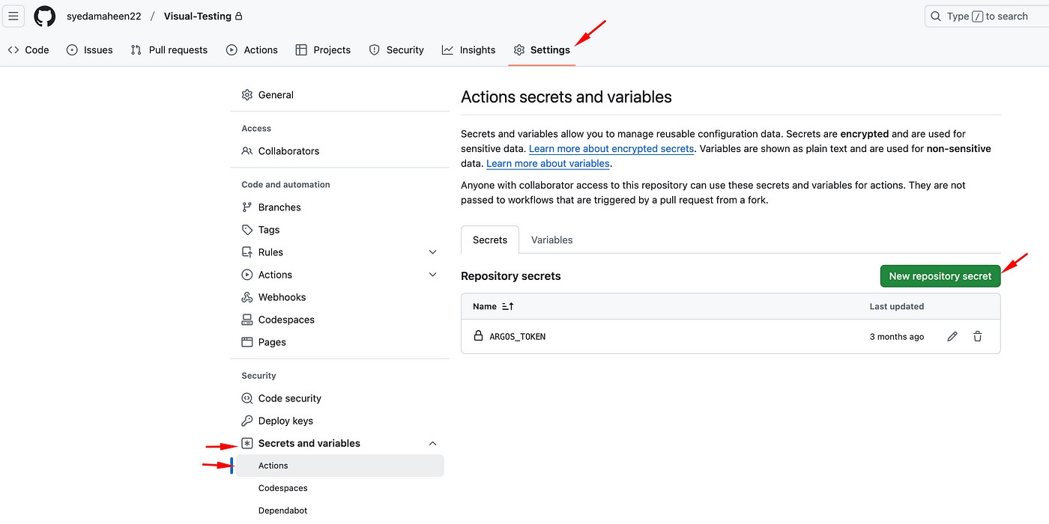Select the Secrets tab
Image resolution: width=1049 pixels, height=524 pixels.
coord(490,240)
